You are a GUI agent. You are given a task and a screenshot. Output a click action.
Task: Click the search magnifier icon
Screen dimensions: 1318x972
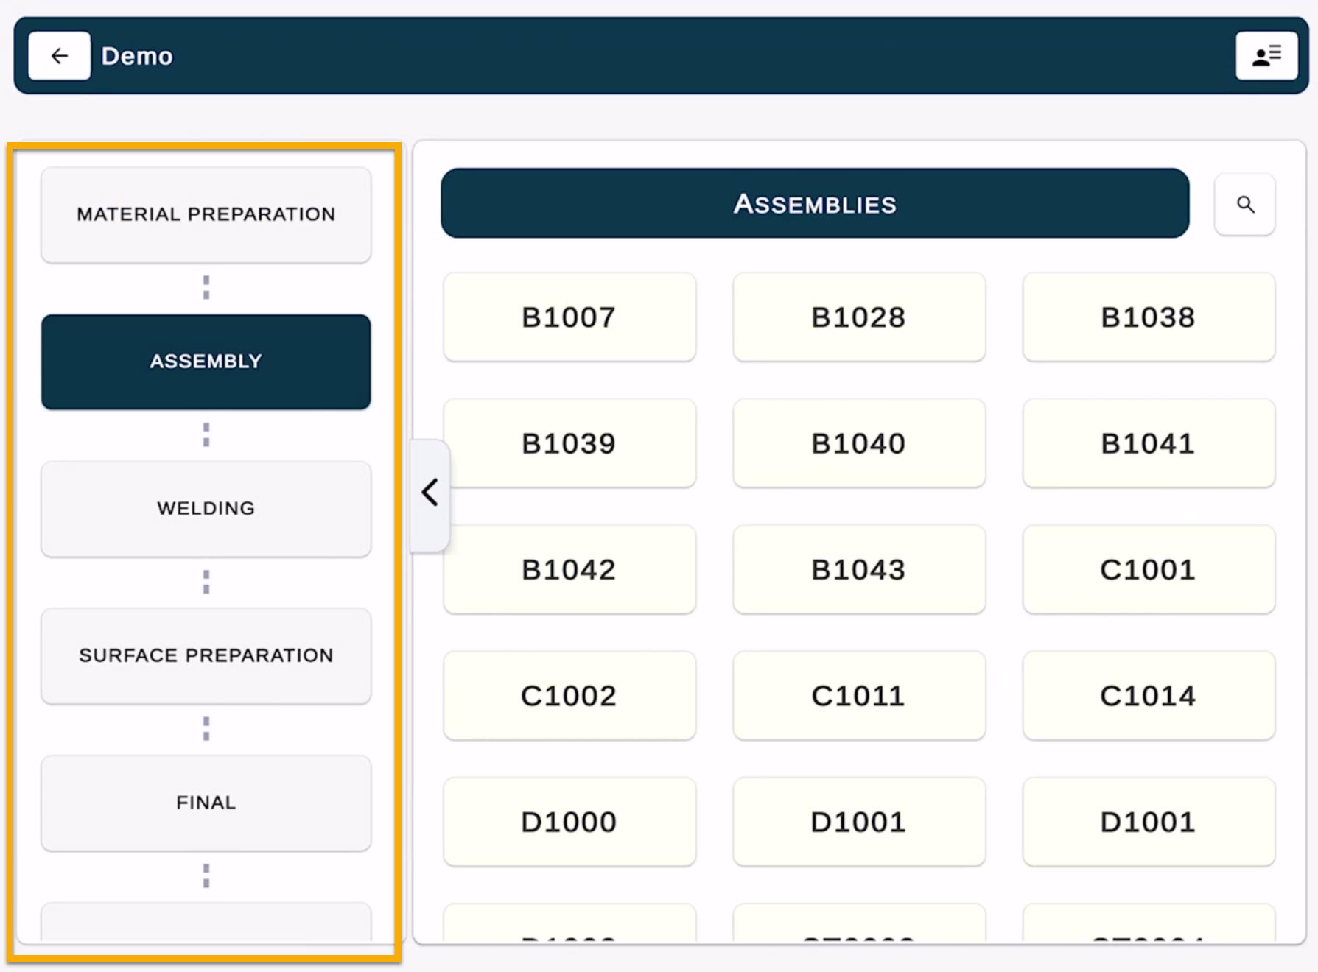coord(1244,205)
